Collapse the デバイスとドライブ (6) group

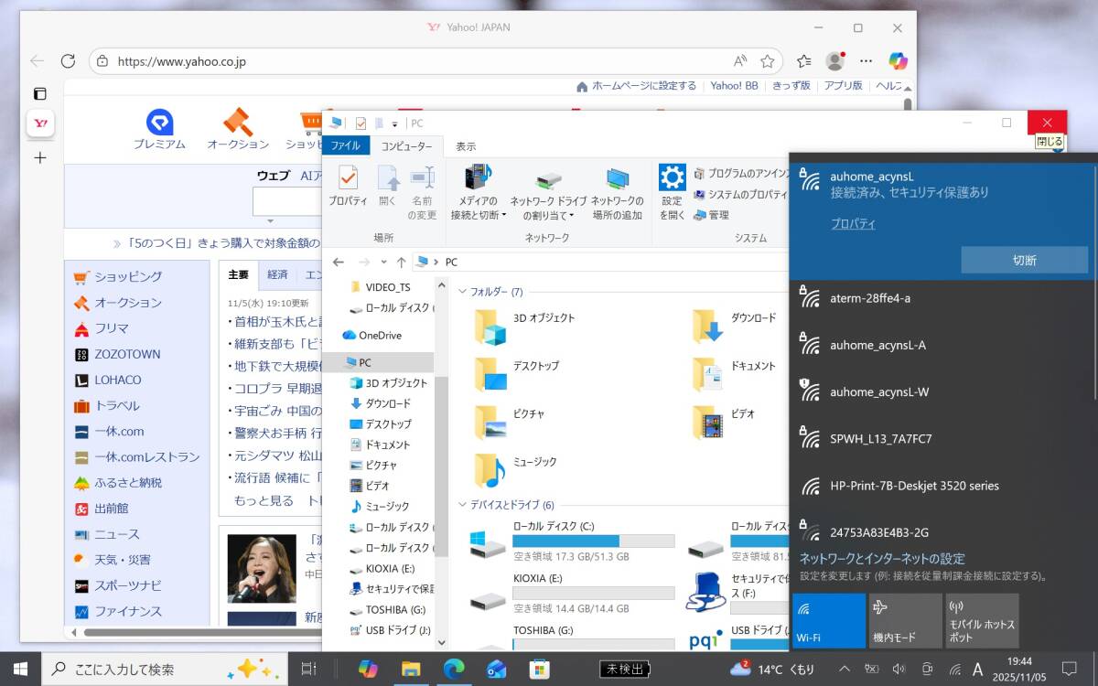pyautogui.click(x=463, y=505)
